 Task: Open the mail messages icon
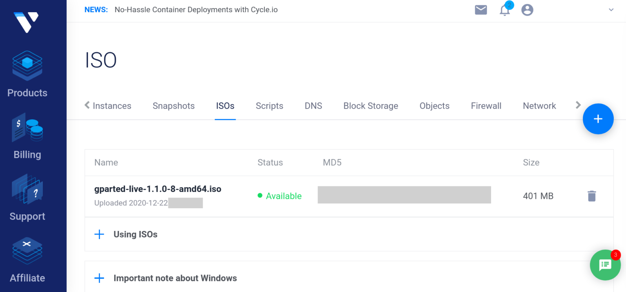[x=481, y=10]
